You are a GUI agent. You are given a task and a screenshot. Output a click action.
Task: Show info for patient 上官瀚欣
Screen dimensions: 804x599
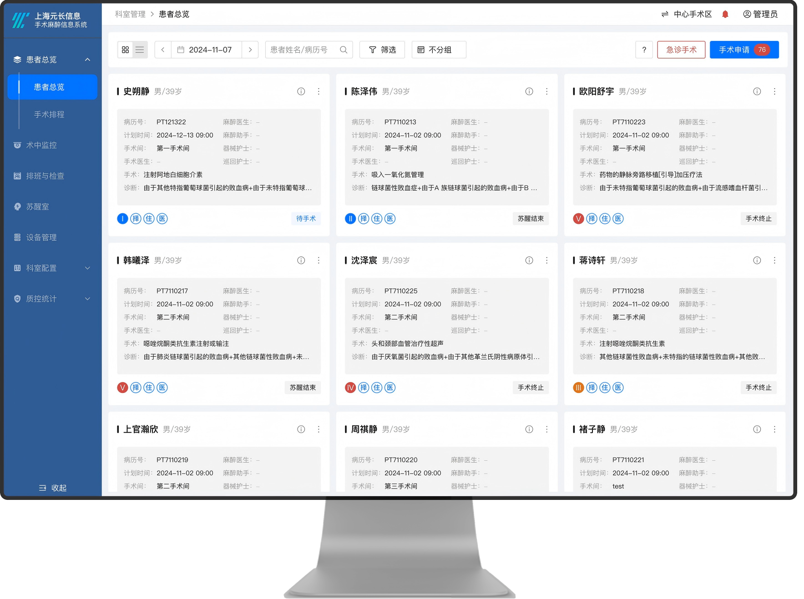tap(301, 429)
